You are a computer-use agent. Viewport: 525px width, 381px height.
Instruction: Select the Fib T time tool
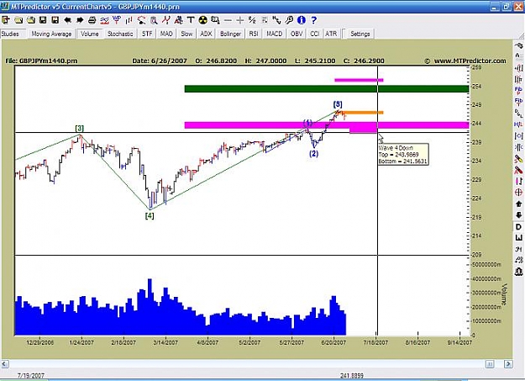click(x=518, y=101)
